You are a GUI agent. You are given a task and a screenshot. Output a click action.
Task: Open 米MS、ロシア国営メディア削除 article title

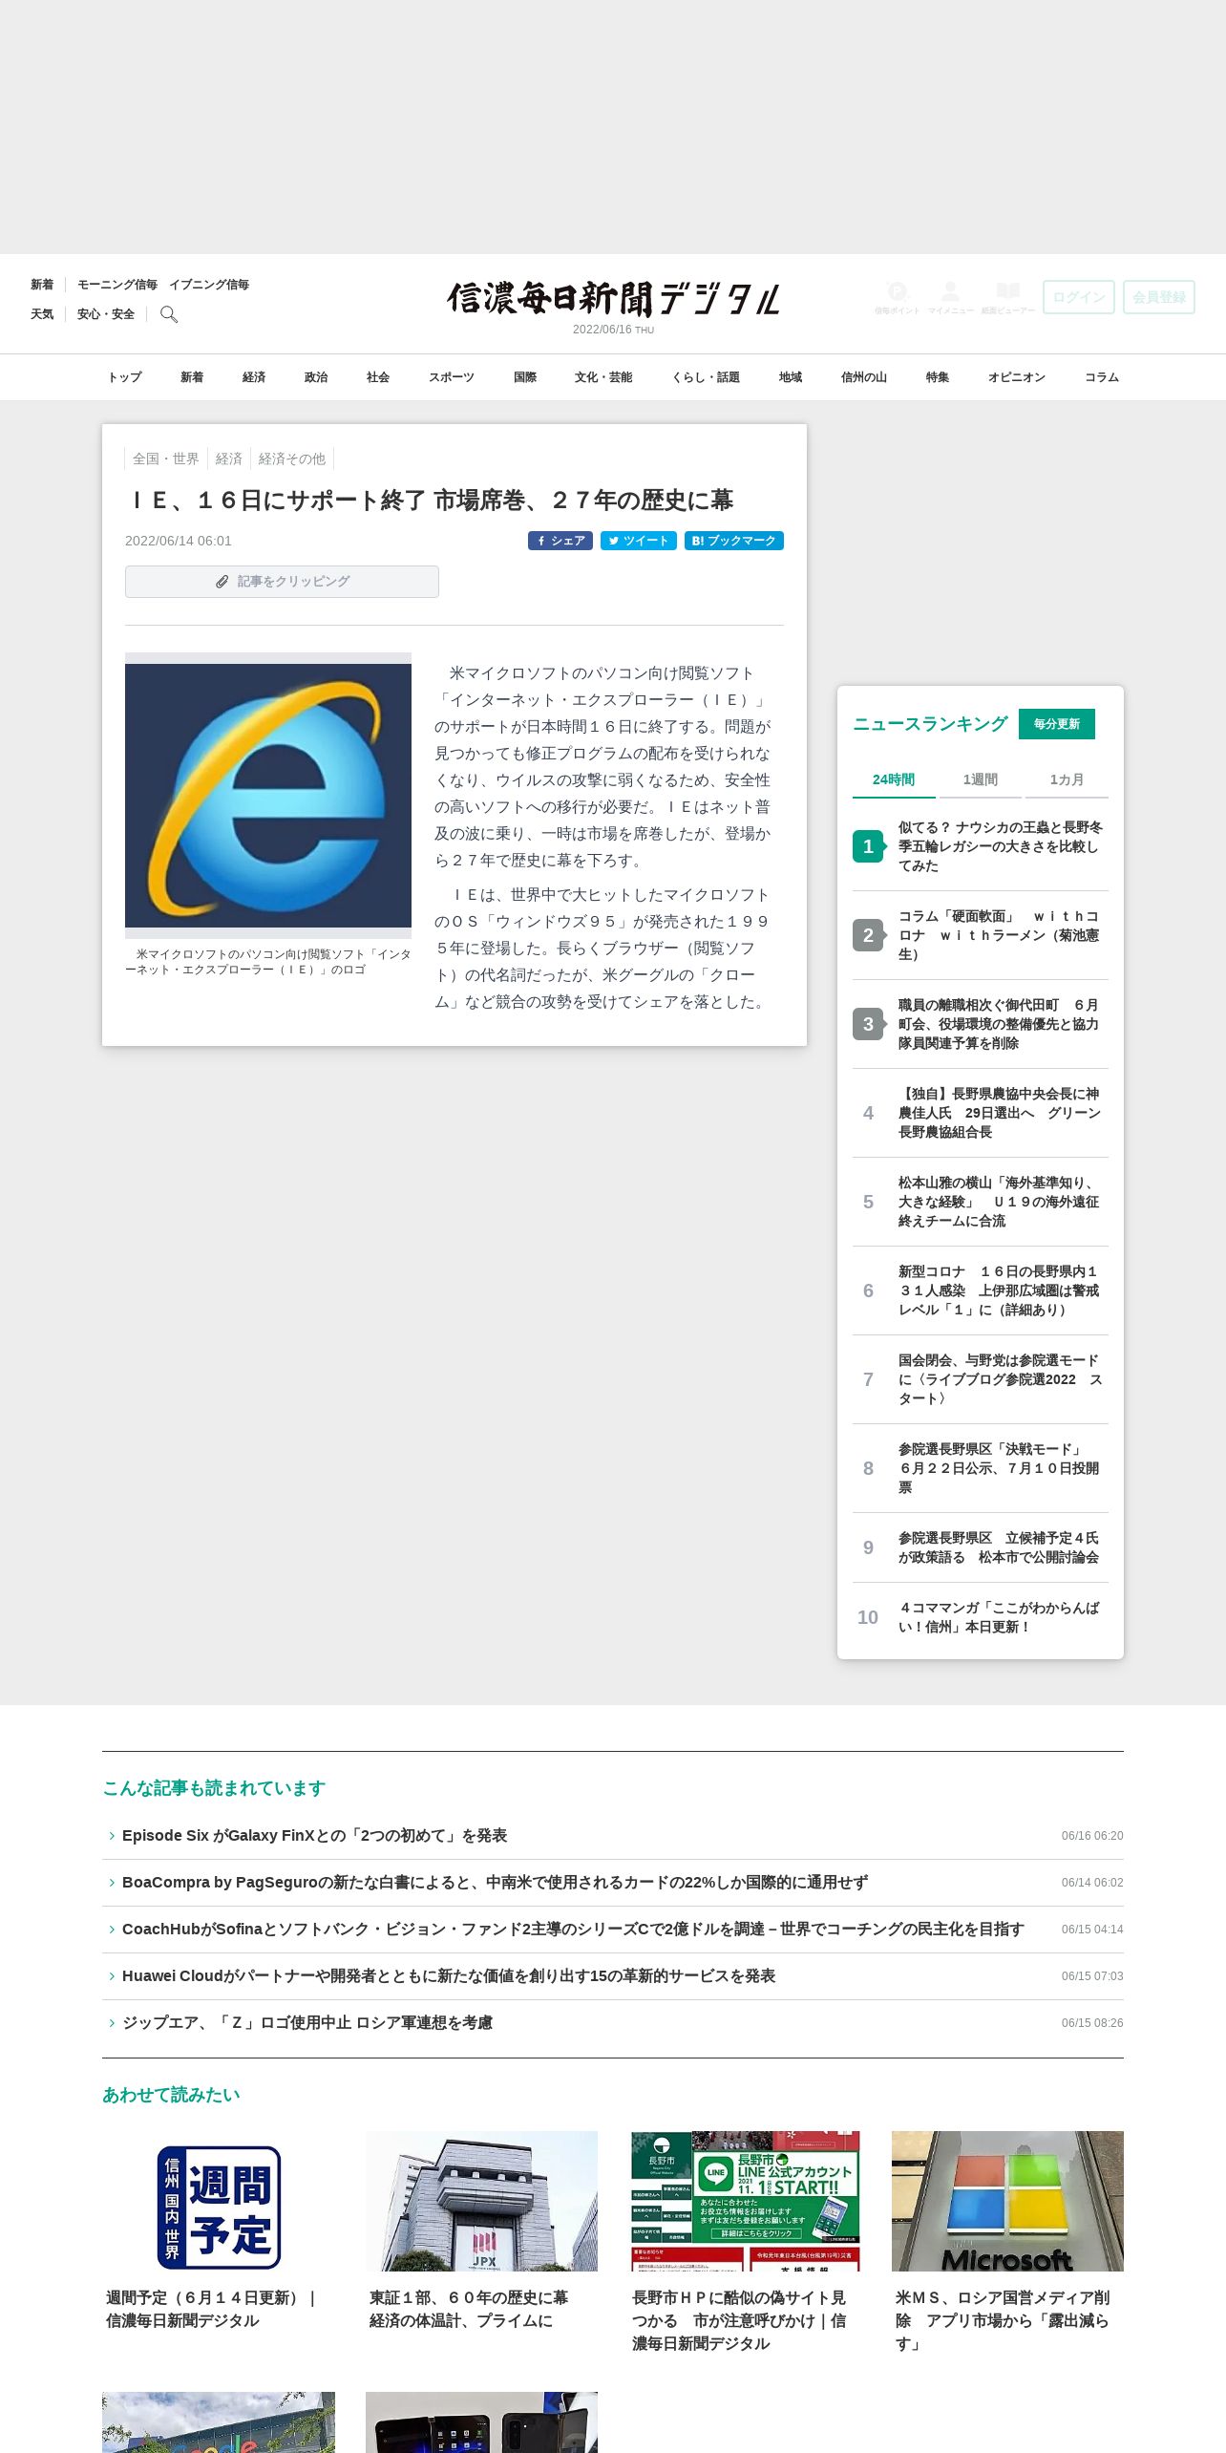coord(1003,2321)
